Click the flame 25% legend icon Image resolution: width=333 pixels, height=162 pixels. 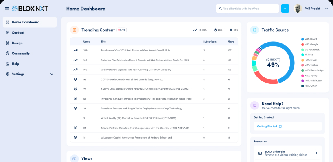[215, 30]
